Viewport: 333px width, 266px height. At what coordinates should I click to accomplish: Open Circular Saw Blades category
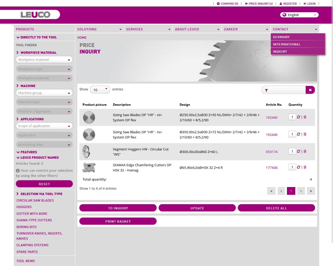[x=35, y=201]
